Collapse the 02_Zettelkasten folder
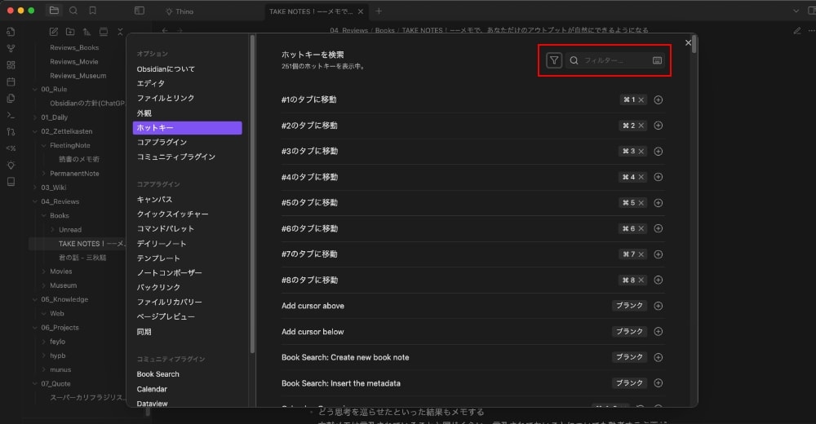 [x=35, y=131]
